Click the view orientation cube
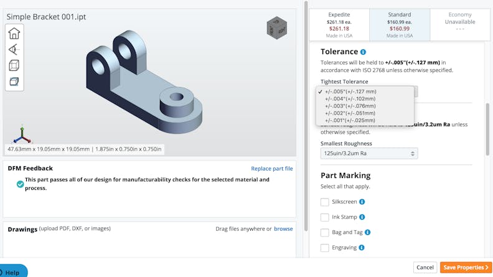 (276, 27)
